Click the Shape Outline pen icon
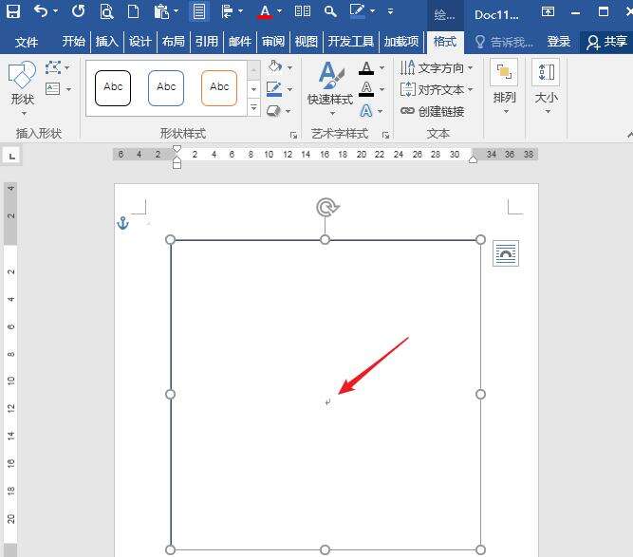The width and height of the screenshot is (633, 557). pyautogui.click(x=274, y=89)
